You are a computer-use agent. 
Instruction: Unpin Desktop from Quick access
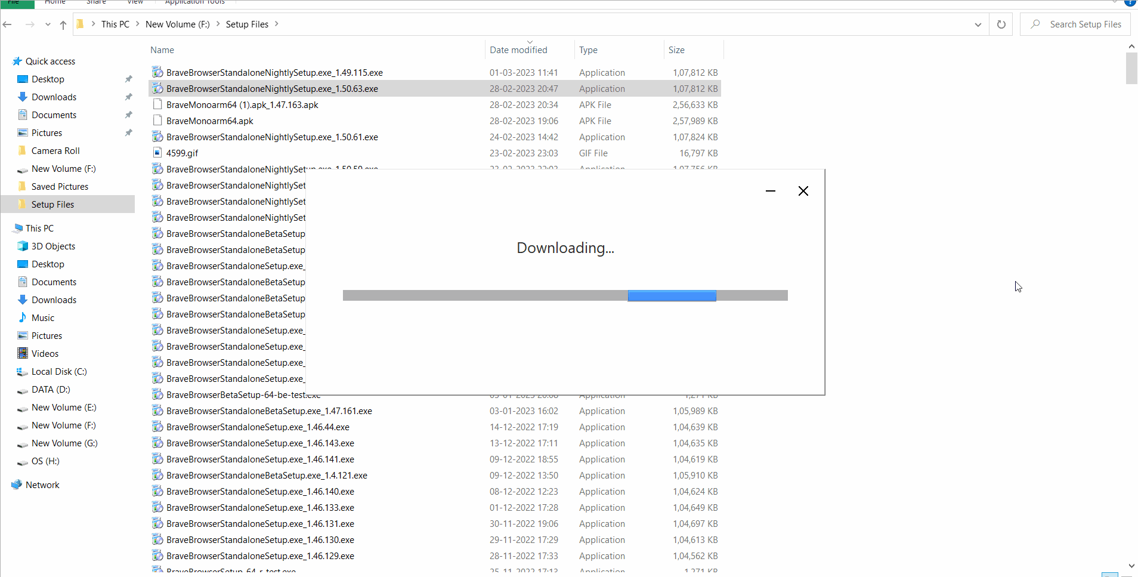click(x=128, y=79)
